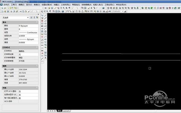Click the 圆心 Y 坐标 value 30.7221
The height and width of the screenshot is (113, 181).
[x=28, y=73]
